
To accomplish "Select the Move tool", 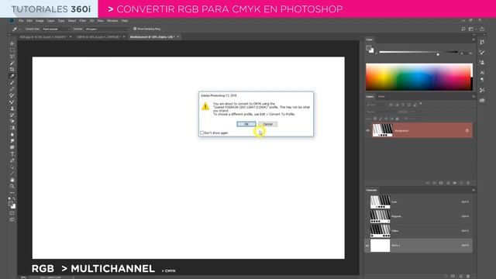I will click(x=12, y=43).
